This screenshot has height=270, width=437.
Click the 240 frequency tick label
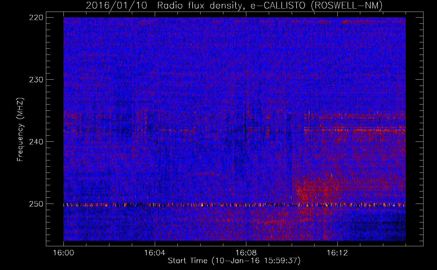(36, 142)
